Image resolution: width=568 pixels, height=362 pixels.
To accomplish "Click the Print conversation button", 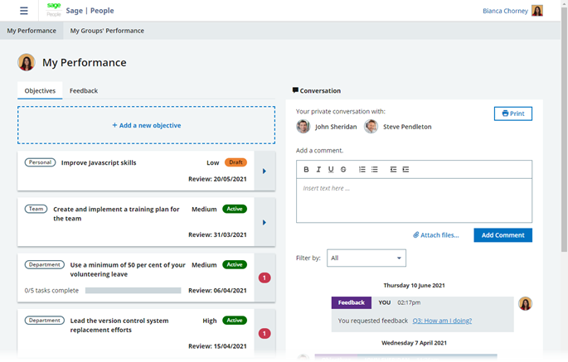I will (x=513, y=113).
